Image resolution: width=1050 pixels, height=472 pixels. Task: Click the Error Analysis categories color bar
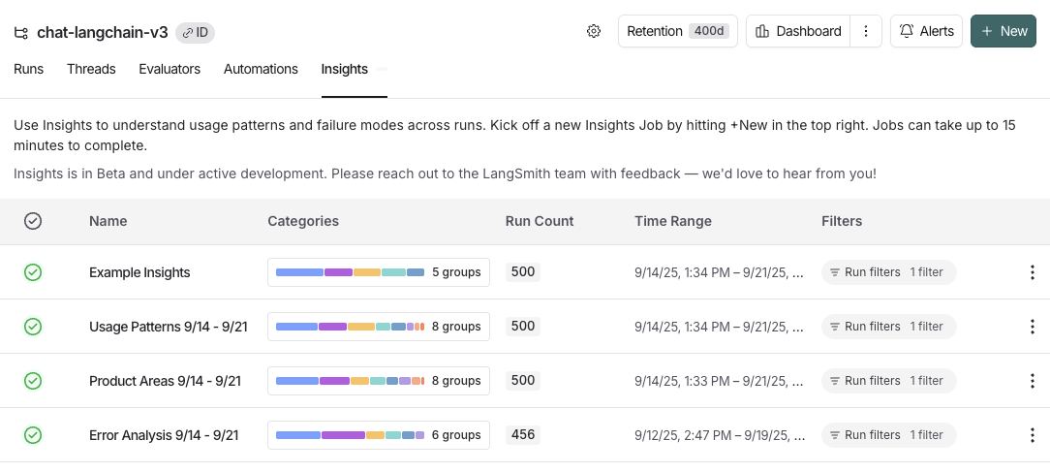(350, 435)
